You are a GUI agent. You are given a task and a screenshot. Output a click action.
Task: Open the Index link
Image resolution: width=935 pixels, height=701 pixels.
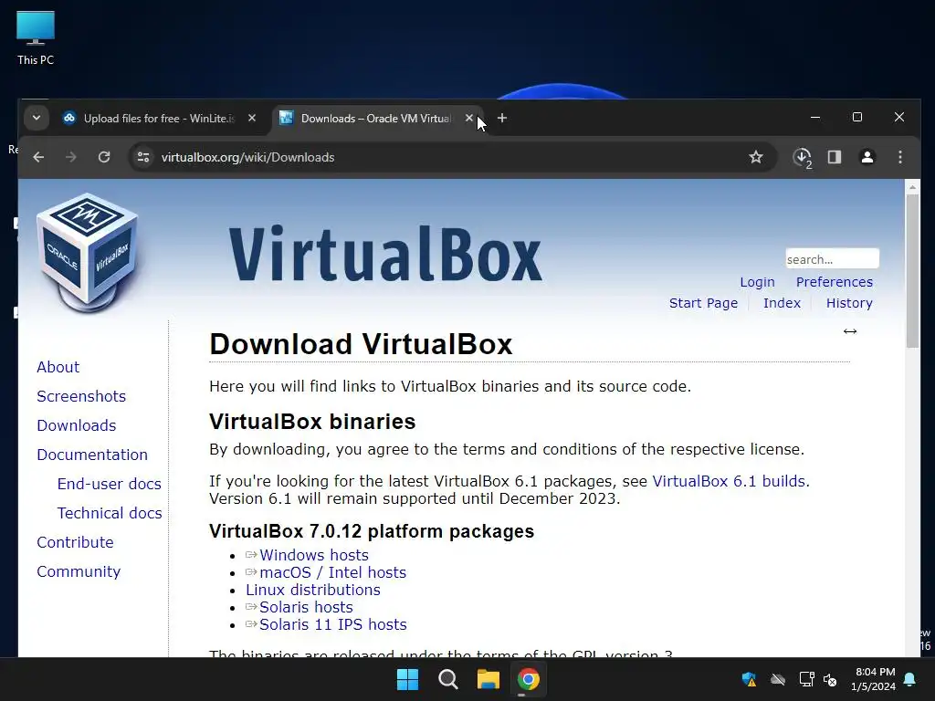[x=782, y=303]
